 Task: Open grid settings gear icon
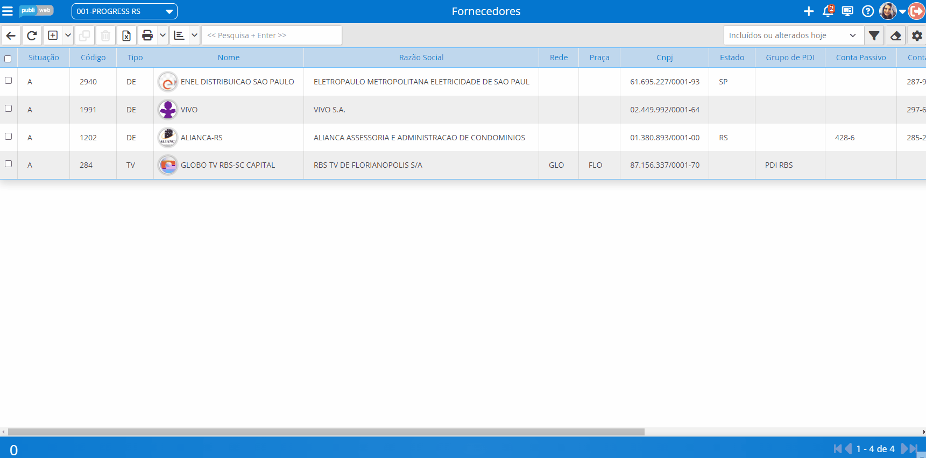[x=917, y=35]
